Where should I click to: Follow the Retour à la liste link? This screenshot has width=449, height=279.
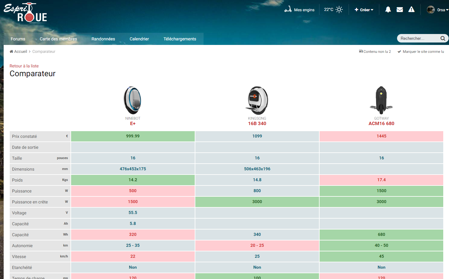tap(24, 66)
